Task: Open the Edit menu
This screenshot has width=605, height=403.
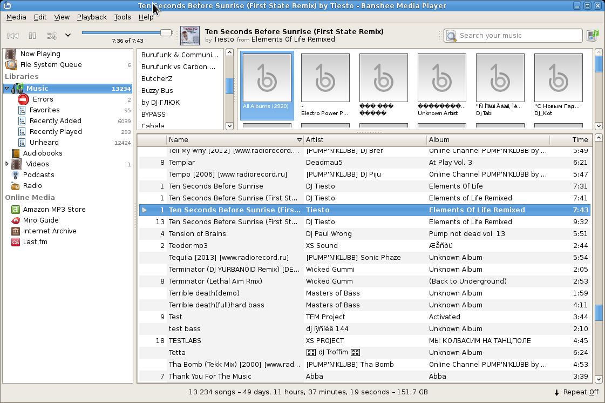Action: [x=40, y=17]
